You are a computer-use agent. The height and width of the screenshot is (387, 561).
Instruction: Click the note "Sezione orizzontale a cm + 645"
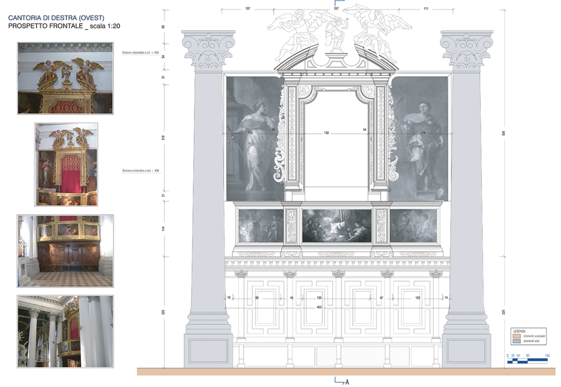(140, 52)
